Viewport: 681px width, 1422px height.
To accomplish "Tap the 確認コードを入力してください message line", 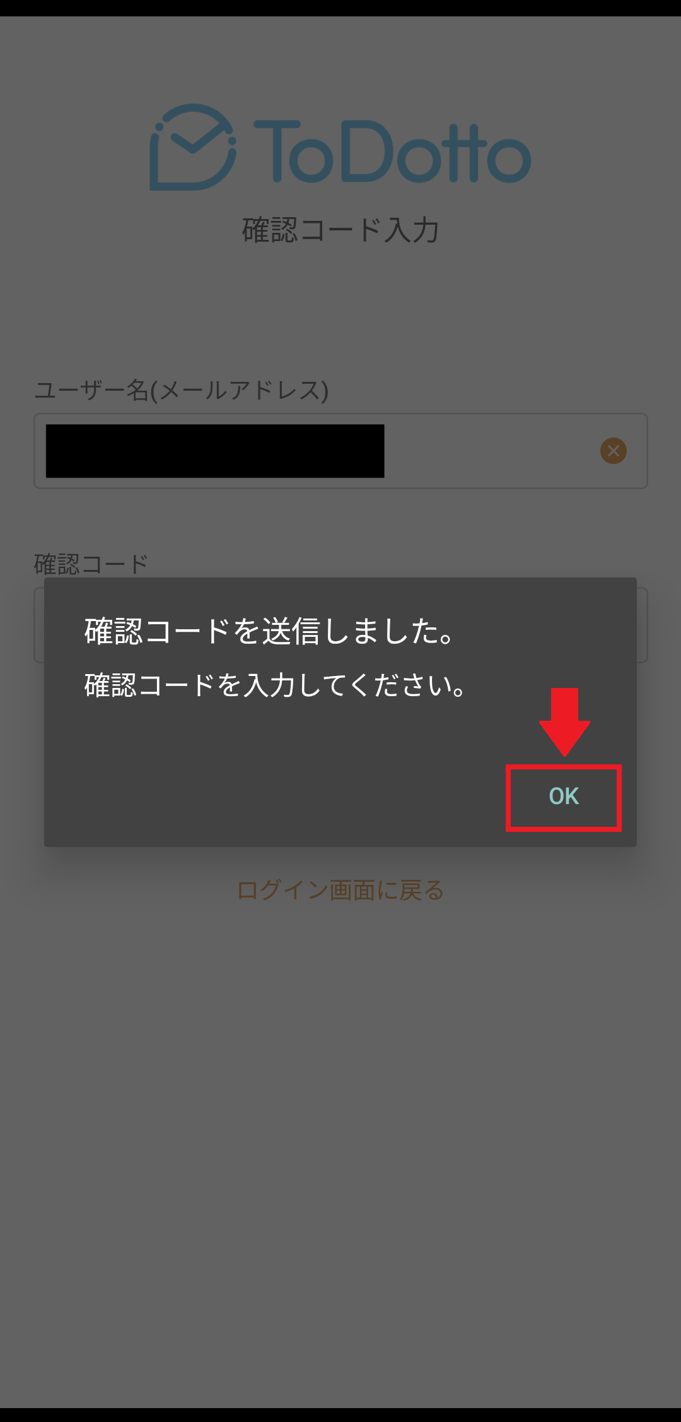I will coord(276,685).
